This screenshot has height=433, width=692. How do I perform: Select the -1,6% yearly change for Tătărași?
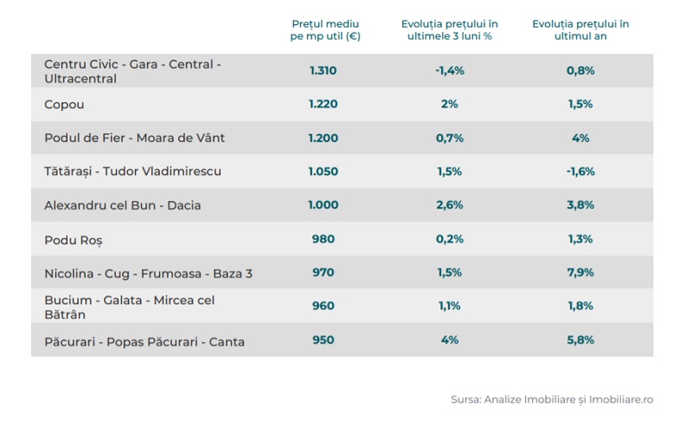tap(580, 171)
